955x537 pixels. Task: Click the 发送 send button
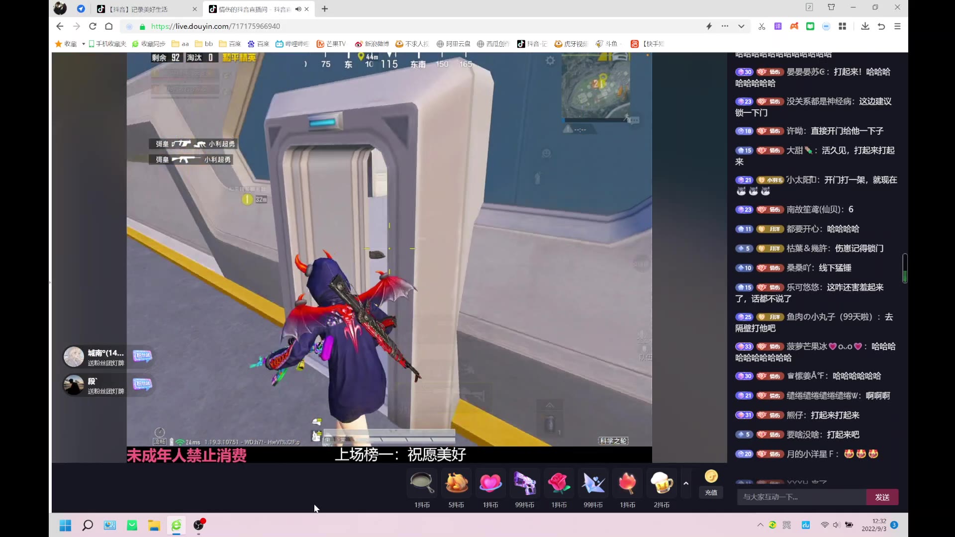pos(882,497)
